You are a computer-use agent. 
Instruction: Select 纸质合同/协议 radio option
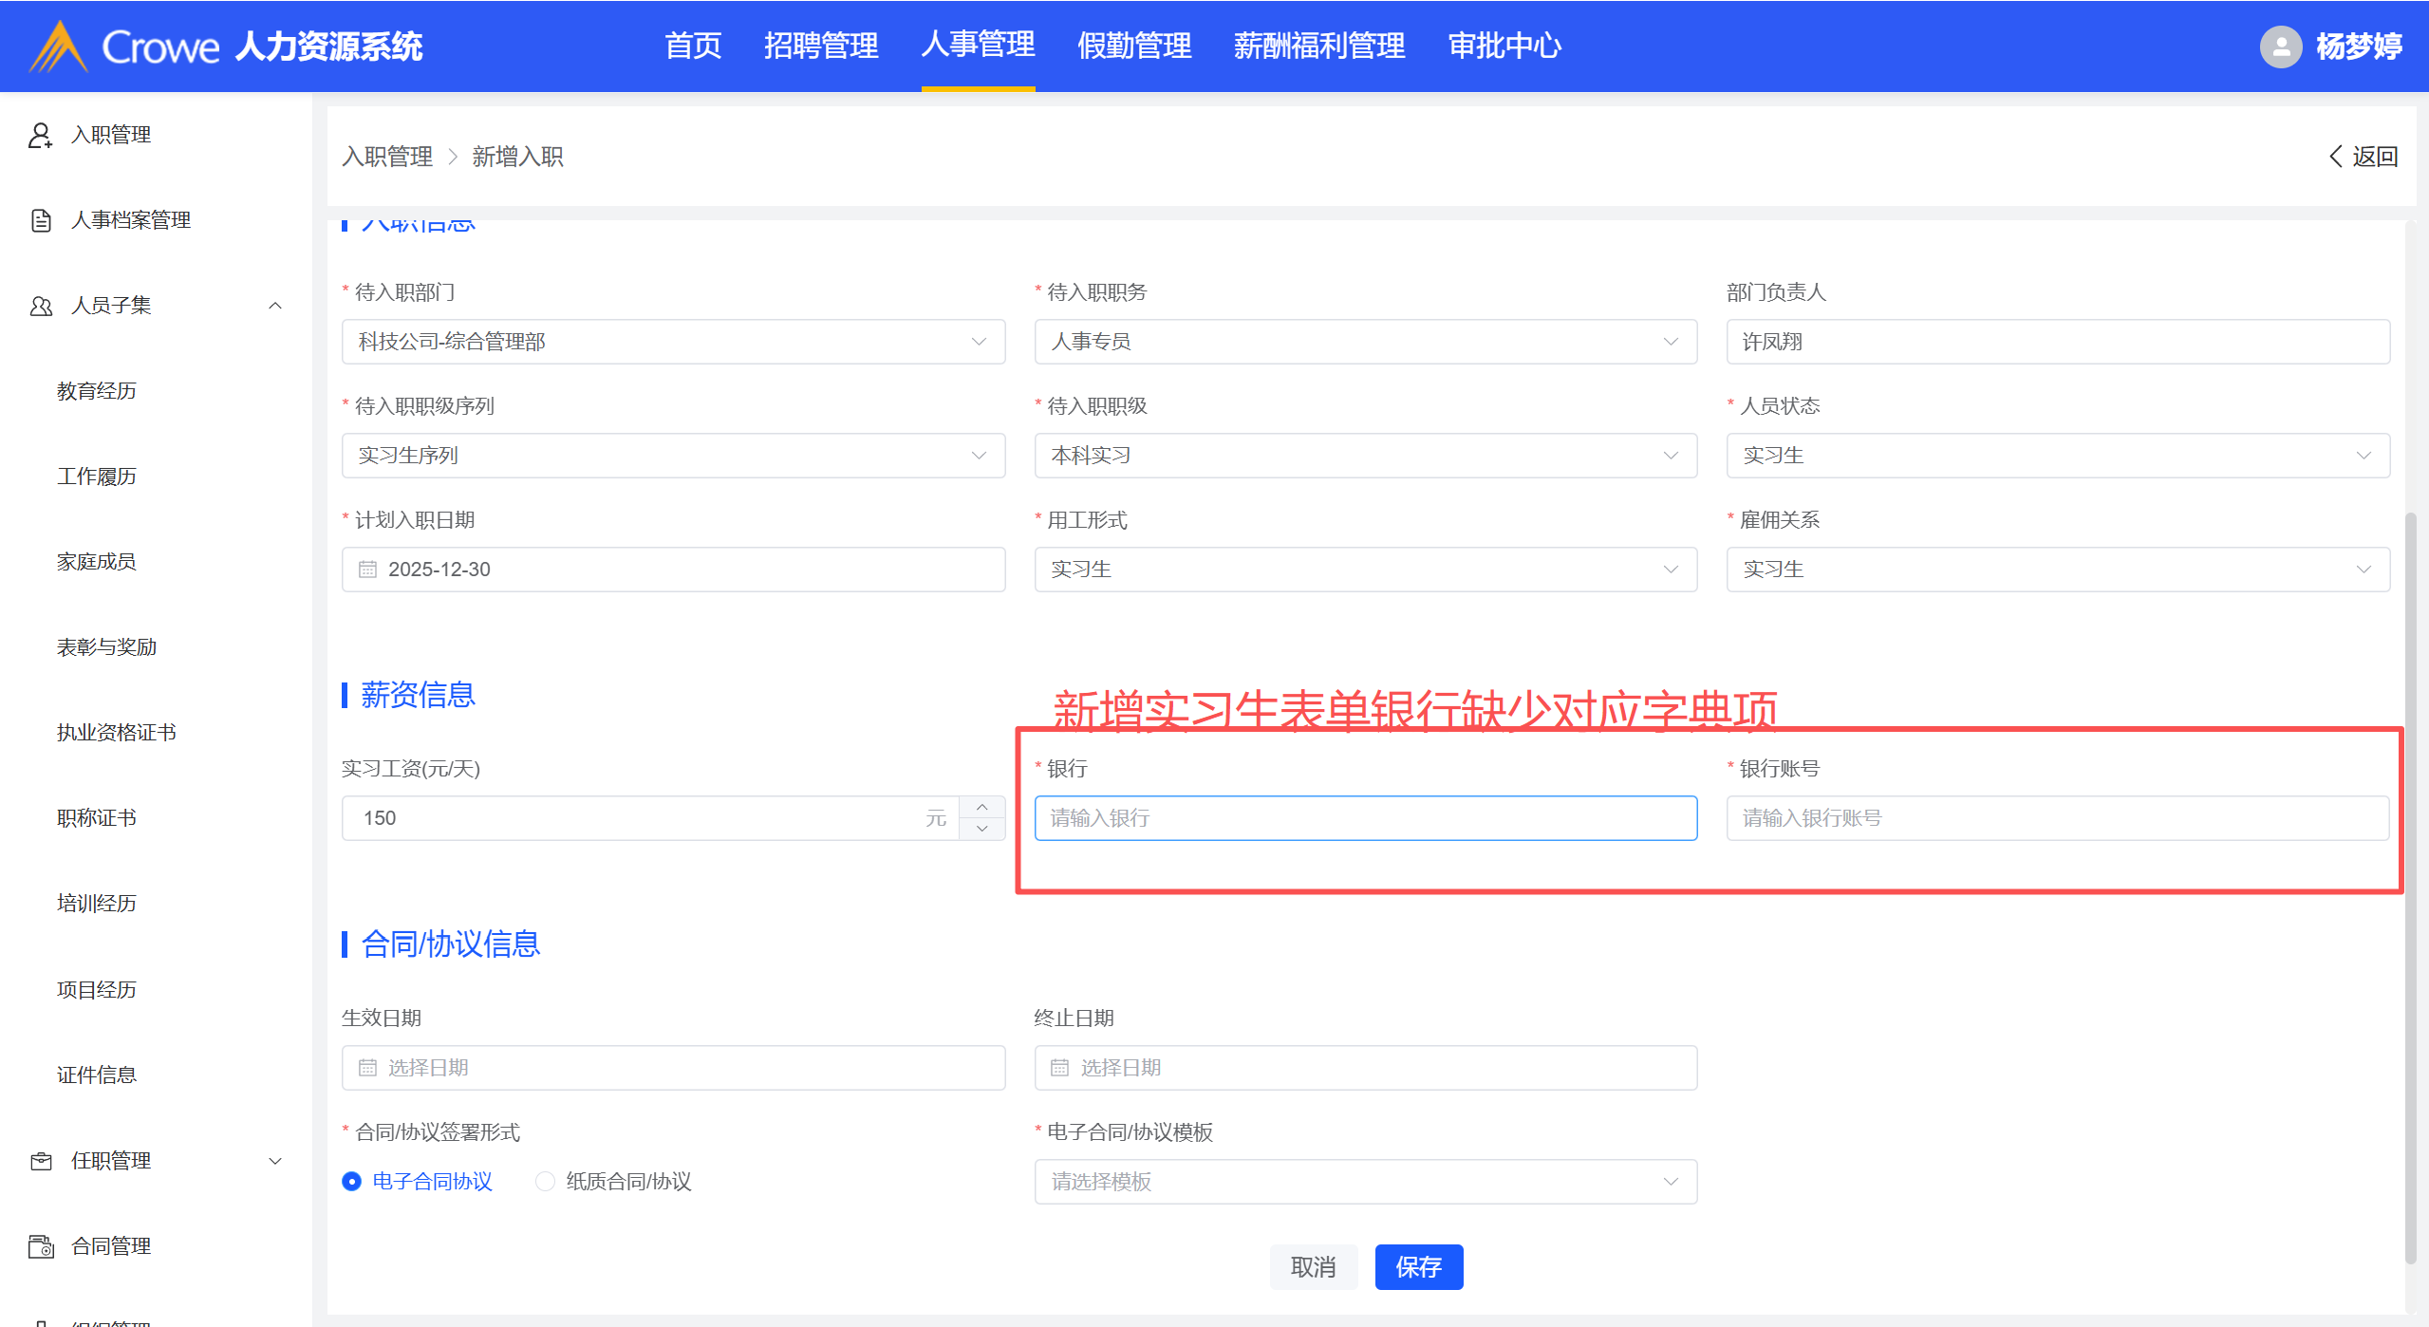[x=545, y=1182]
